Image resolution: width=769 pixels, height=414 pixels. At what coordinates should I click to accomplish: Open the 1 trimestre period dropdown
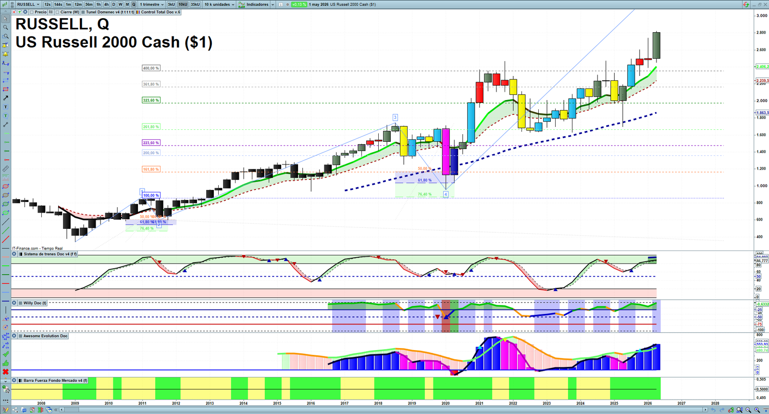pyautogui.click(x=152, y=4)
